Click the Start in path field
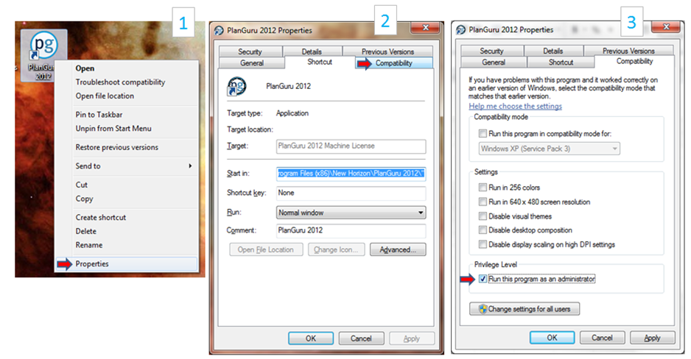Screen dimensions: 691x359 click(x=351, y=174)
